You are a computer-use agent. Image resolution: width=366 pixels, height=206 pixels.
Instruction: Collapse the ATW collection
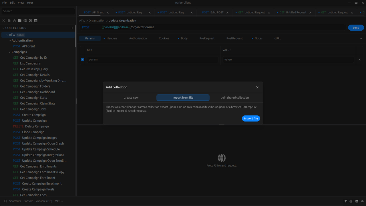click(7, 35)
